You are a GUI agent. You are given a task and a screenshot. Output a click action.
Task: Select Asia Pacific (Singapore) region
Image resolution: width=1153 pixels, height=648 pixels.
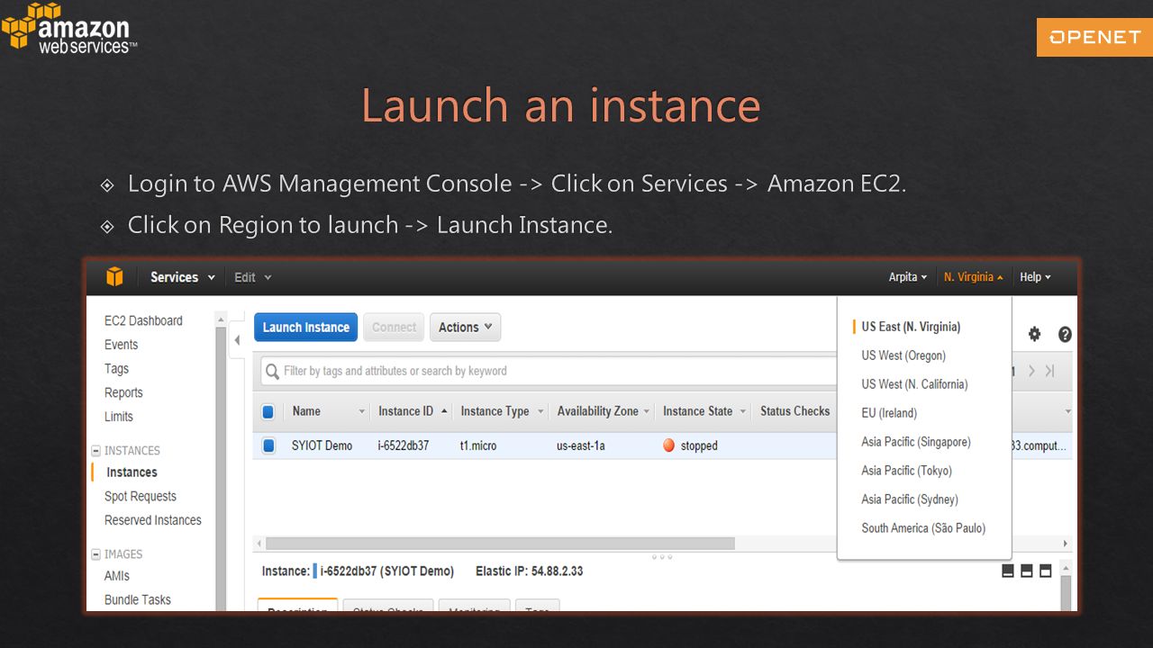pyautogui.click(x=916, y=442)
